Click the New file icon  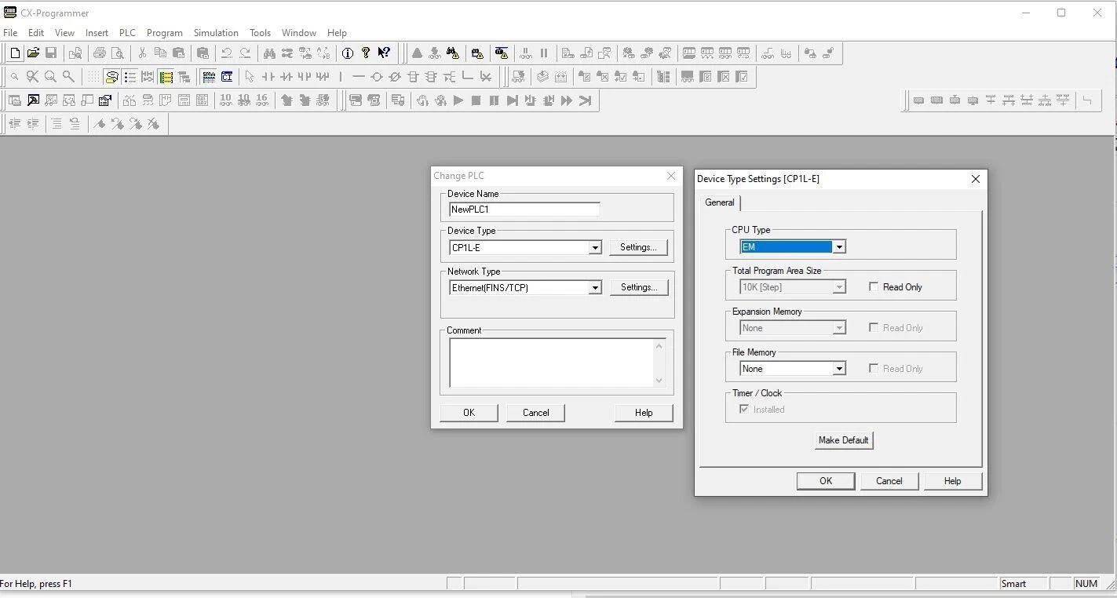[15, 53]
